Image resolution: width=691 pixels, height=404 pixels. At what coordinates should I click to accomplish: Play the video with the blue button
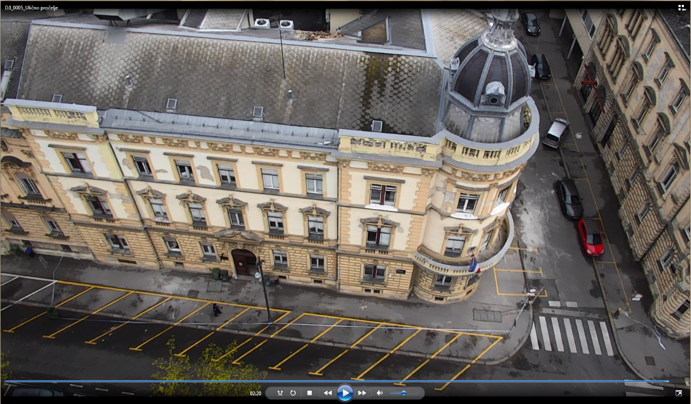click(x=344, y=393)
